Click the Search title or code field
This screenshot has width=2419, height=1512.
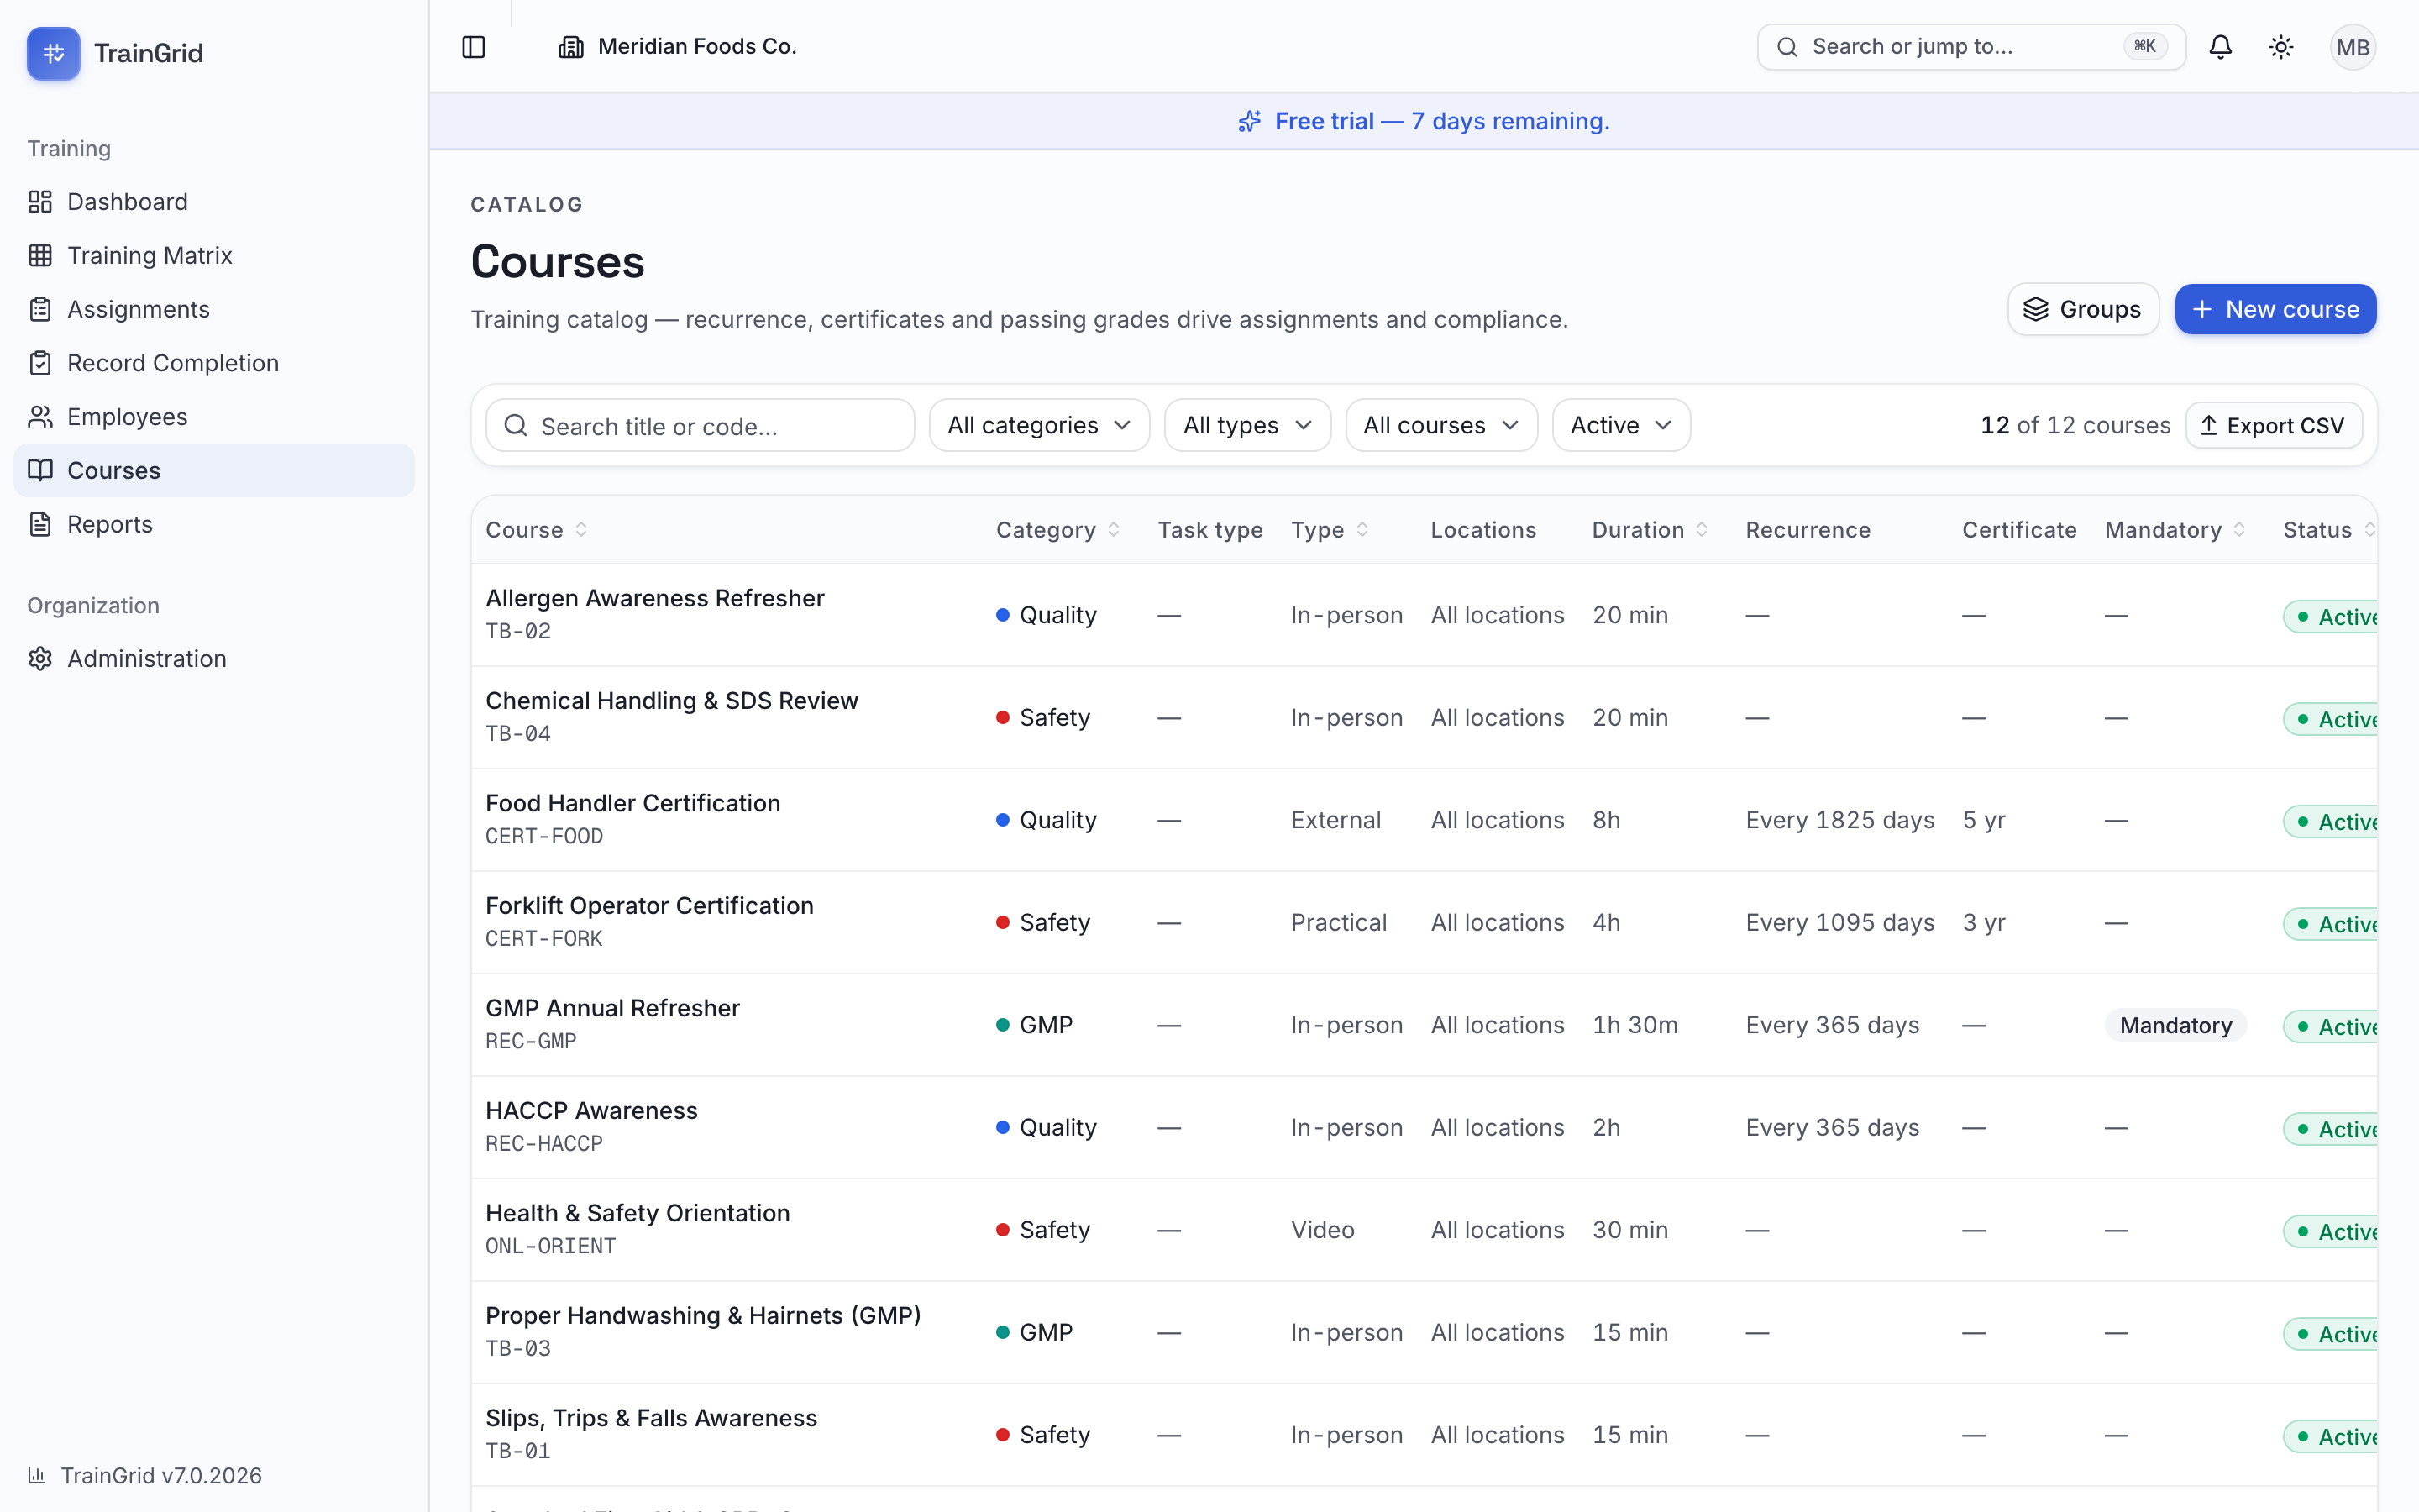(x=700, y=426)
